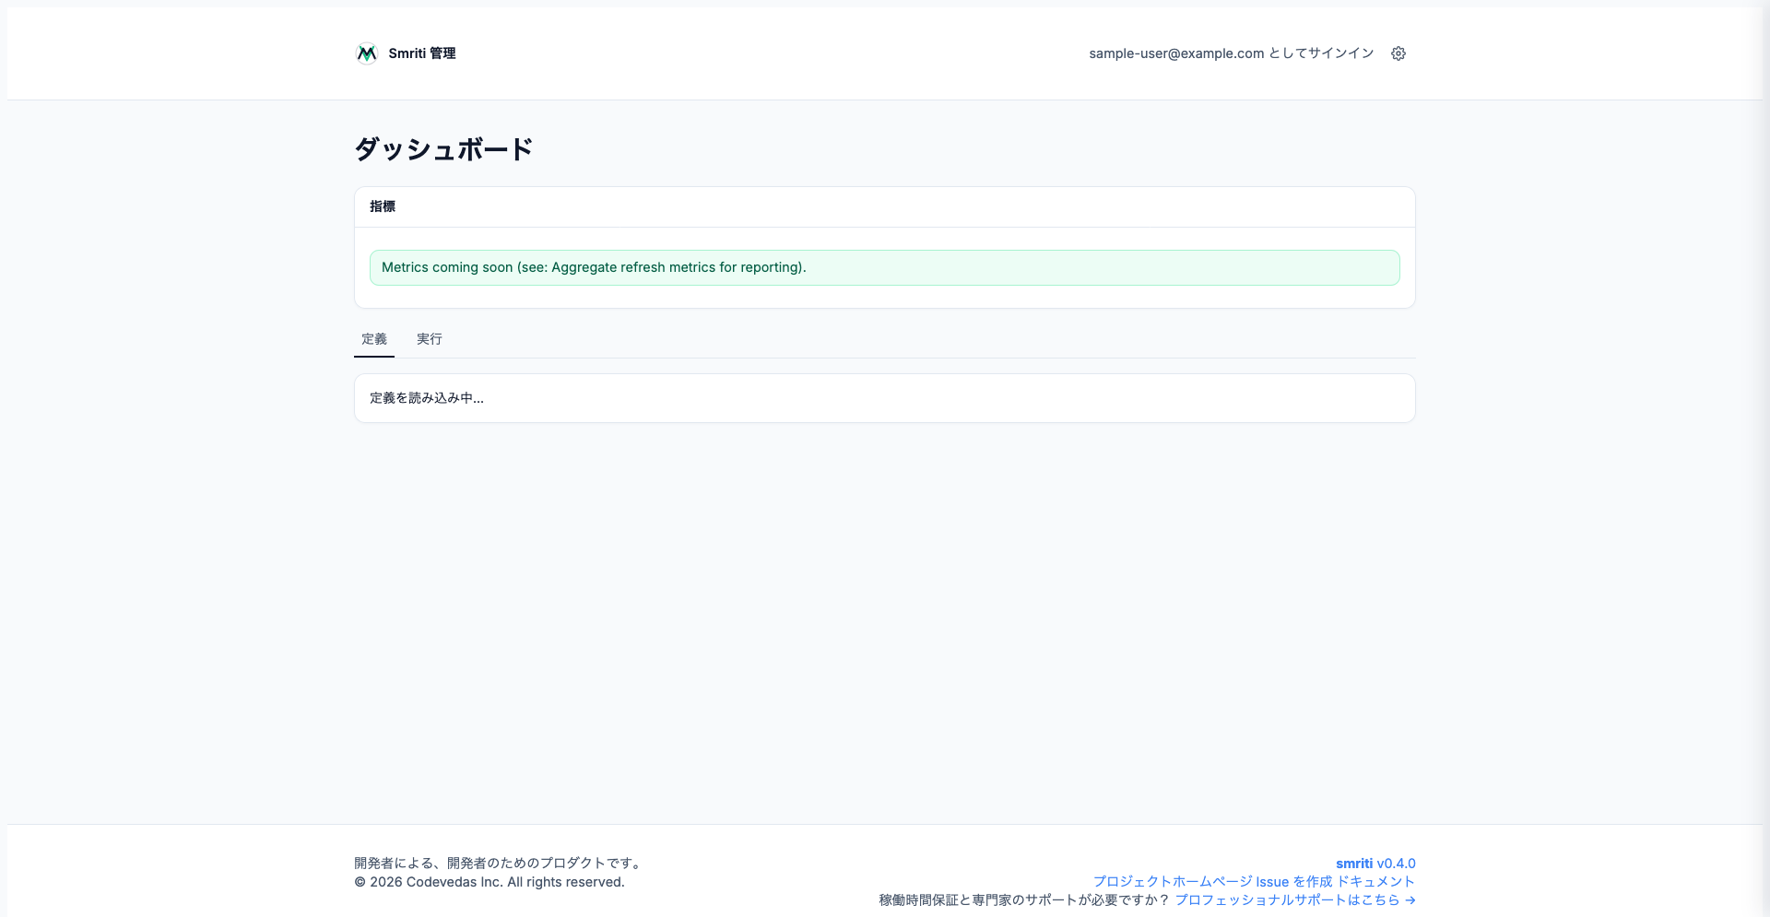
Task: Click the arrow after プロフェッショナルサポートはこちら
Action: click(x=1410, y=900)
